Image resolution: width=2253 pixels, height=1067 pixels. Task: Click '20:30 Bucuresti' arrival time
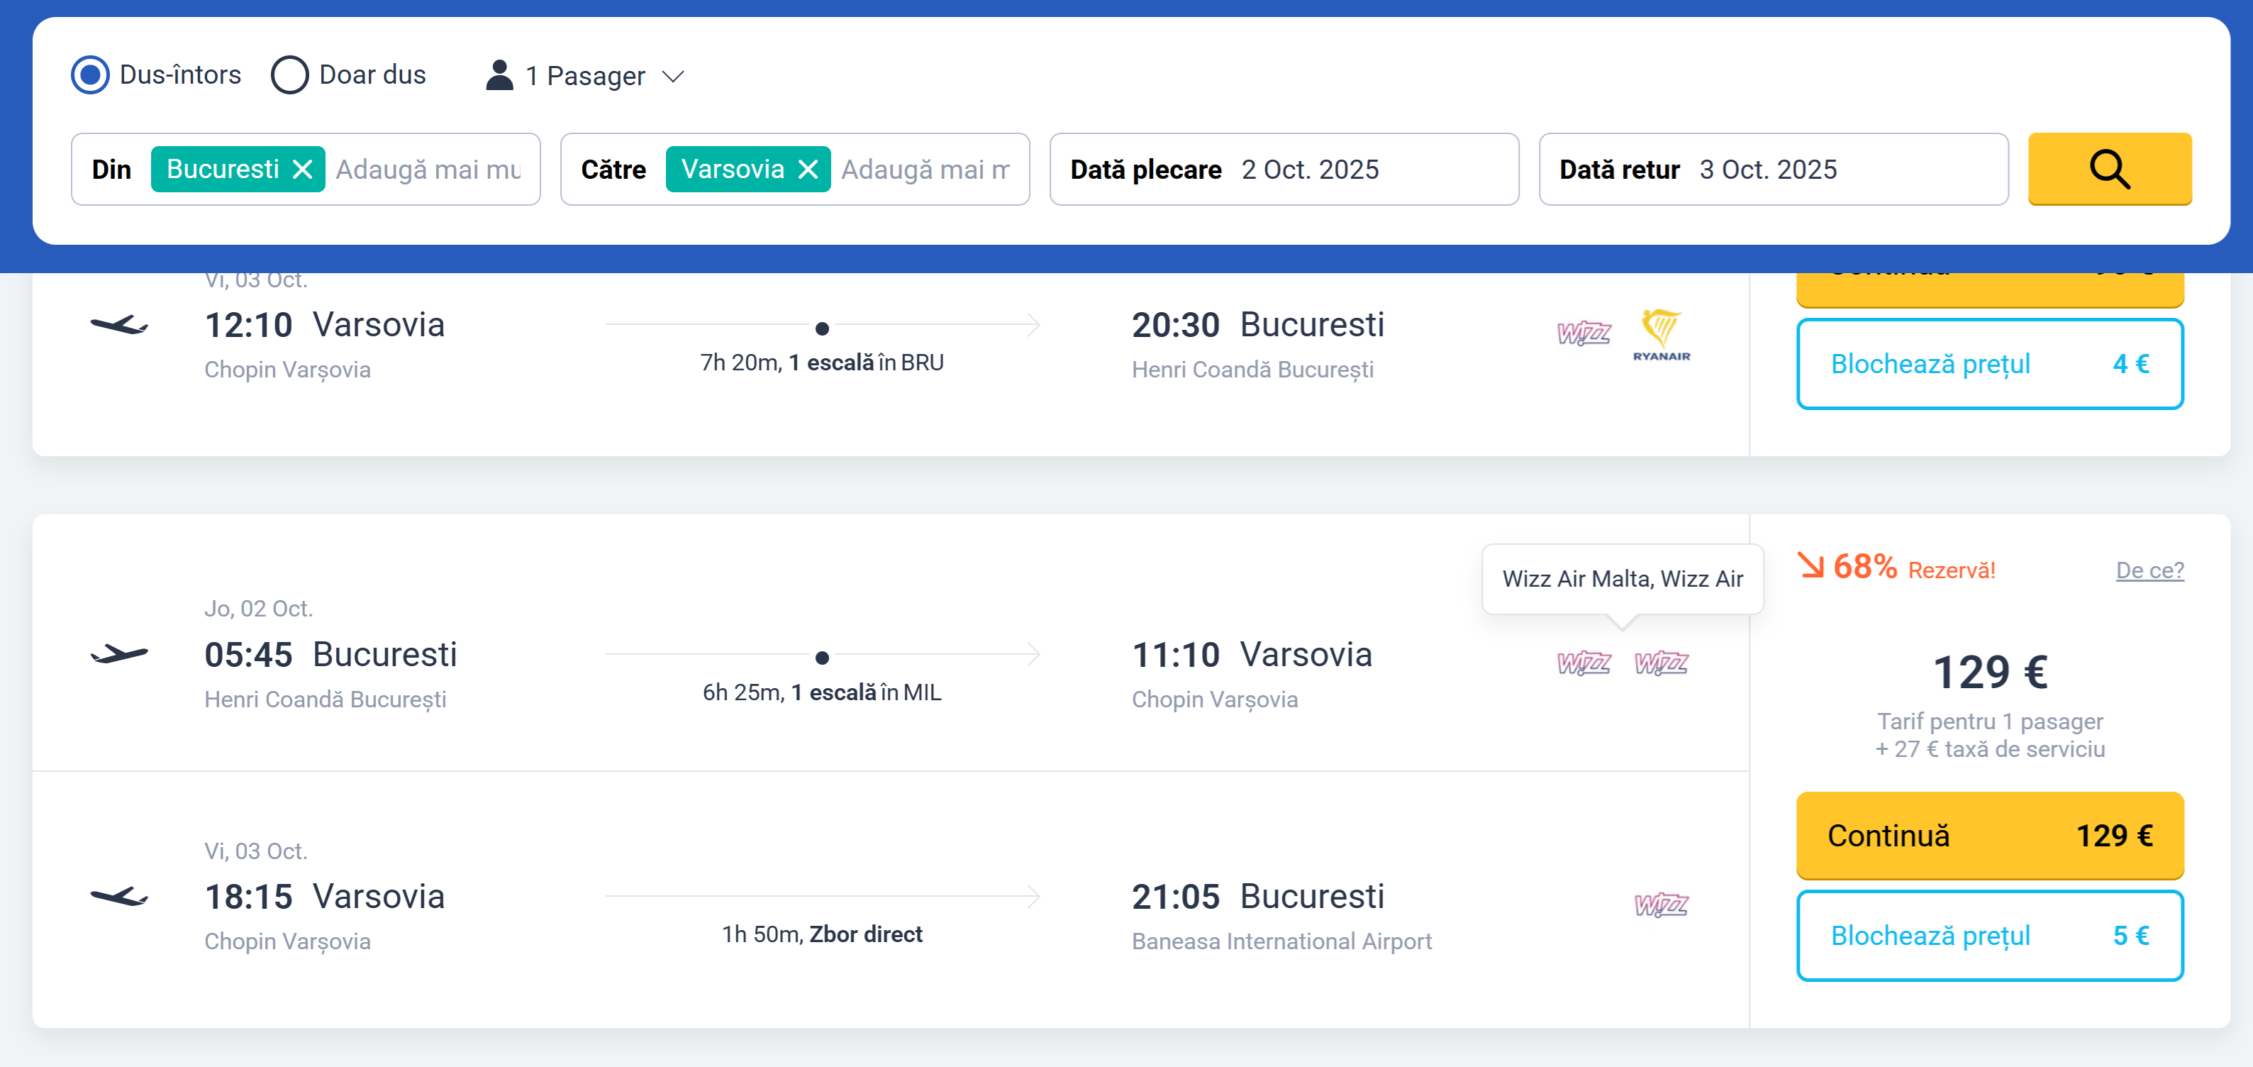[1257, 325]
